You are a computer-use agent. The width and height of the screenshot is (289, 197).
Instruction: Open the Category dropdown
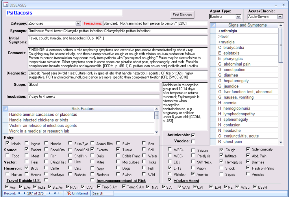point(78,23)
